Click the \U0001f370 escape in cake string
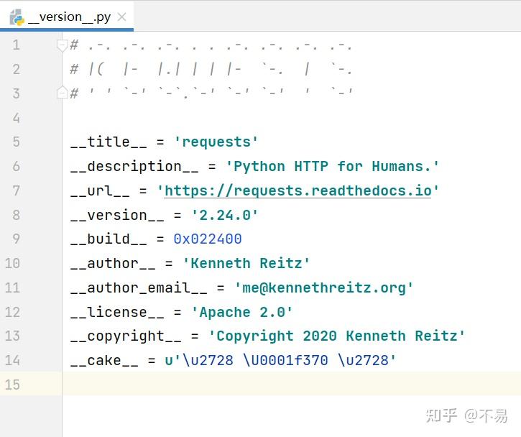Image resolution: width=521 pixels, height=437 pixels. [286, 361]
